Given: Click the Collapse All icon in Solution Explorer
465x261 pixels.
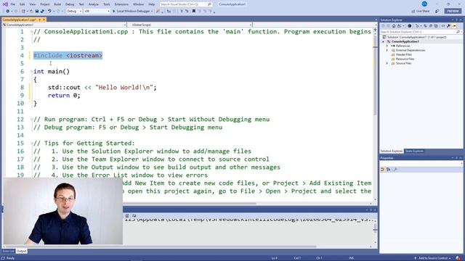Looking at the screenshot, I should (431, 26).
